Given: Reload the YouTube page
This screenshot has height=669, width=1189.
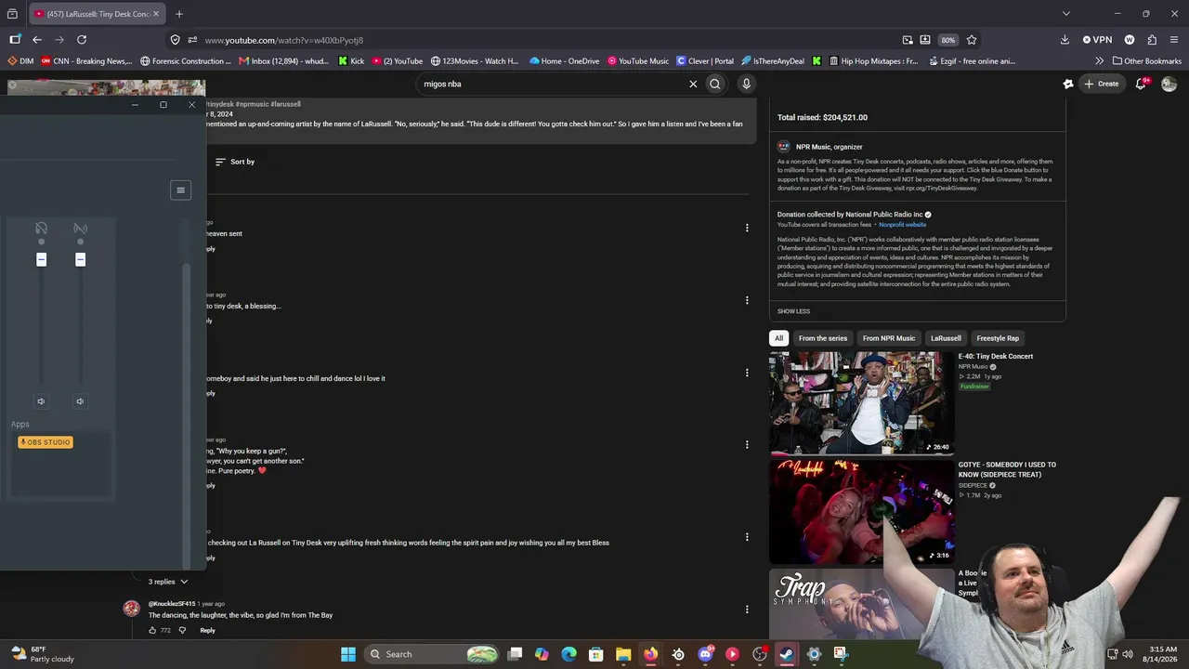Looking at the screenshot, I should point(82,40).
